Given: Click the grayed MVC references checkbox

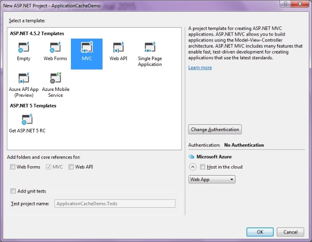Looking at the screenshot, I should (x=48, y=167).
